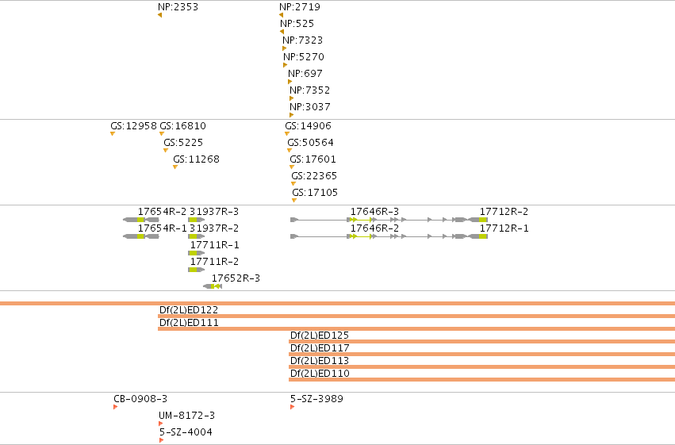This screenshot has height=445, width=675.
Task: Select the 17711R-2 gene glyph
Action: click(x=196, y=270)
